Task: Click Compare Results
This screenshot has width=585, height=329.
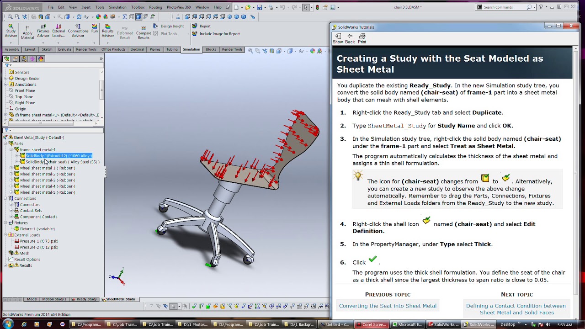Action: click(x=144, y=32)
